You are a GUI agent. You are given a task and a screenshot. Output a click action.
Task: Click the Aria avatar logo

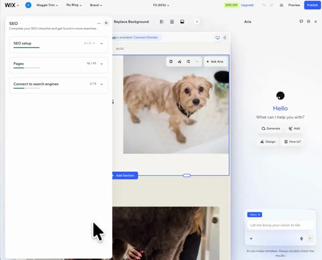pos(280,96)
